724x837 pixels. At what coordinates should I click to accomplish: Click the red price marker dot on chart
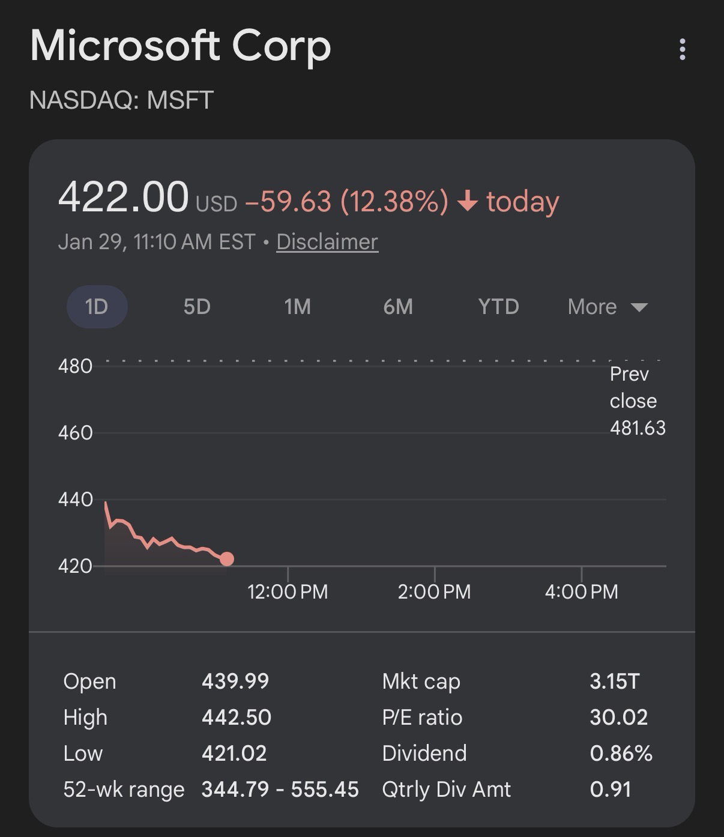(x=226, y=559)
